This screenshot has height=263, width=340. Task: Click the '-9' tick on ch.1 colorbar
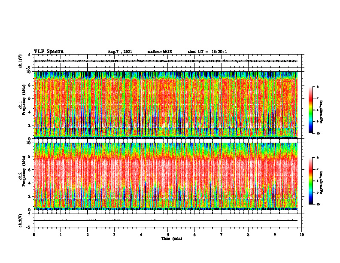coord(317,122)
